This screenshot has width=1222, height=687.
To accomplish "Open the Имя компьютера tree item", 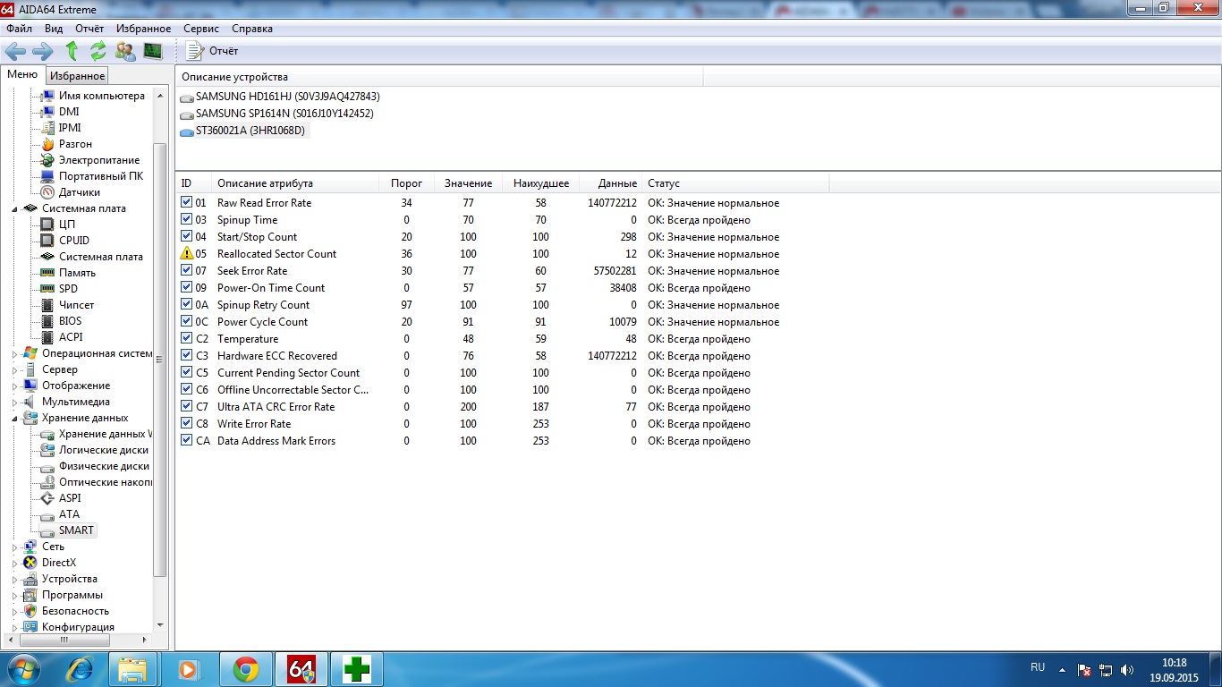I will tap(102, 96).
